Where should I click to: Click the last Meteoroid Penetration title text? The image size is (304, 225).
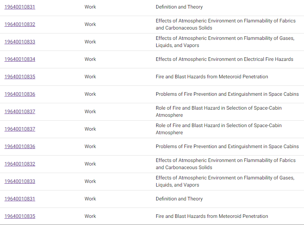tap(212, 216)
